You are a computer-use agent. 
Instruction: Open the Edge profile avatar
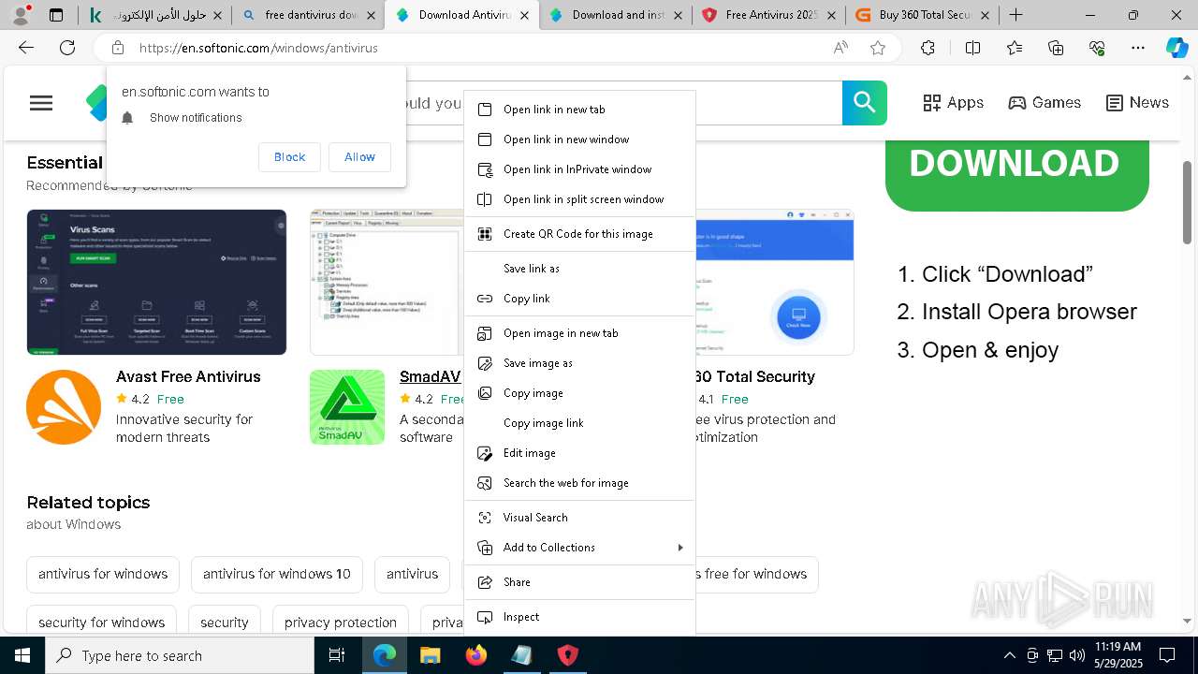22,14
